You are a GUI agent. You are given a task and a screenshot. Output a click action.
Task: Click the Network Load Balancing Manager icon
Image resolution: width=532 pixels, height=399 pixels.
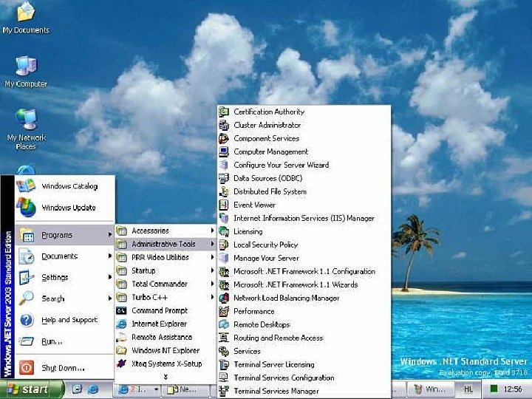[224, 298]
